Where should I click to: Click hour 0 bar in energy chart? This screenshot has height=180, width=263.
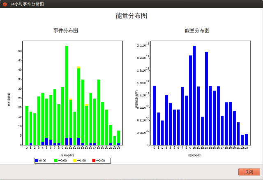[154, 115]
